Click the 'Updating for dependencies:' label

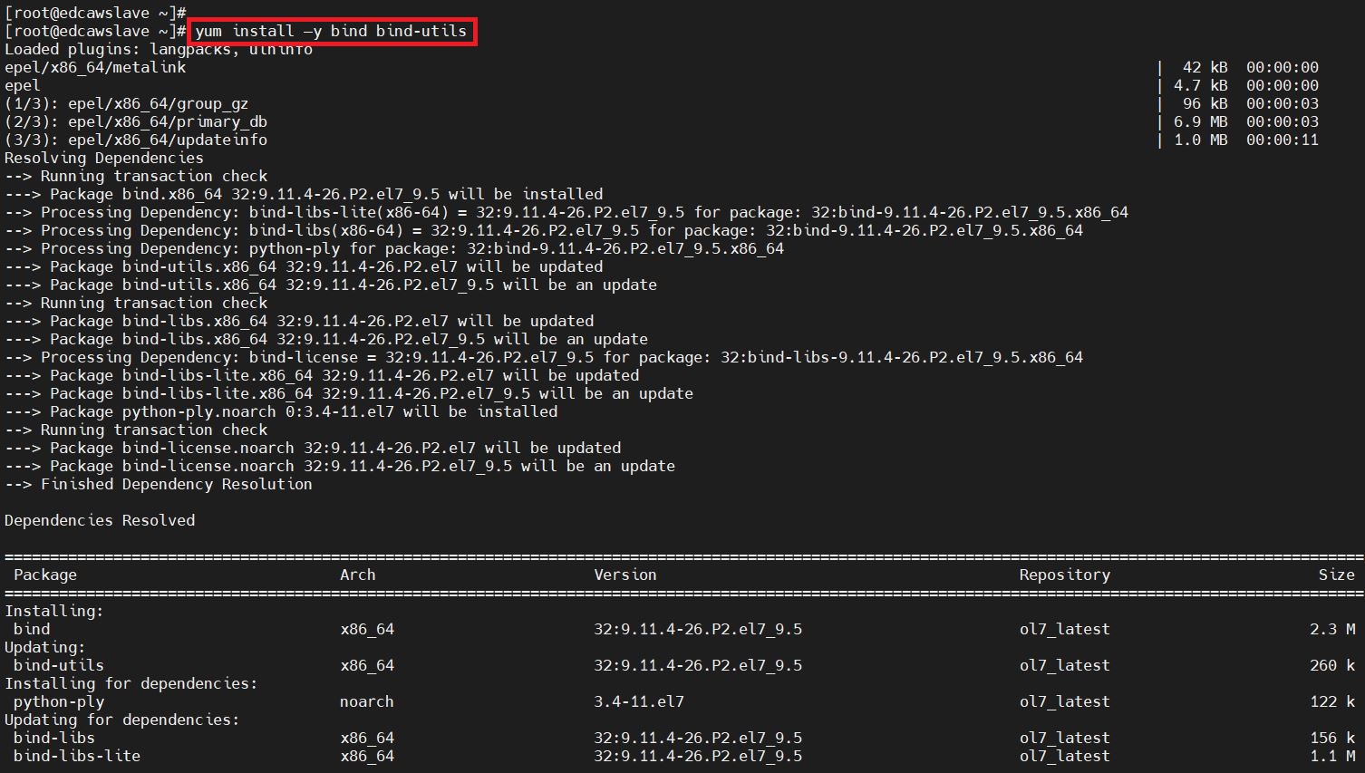(122, 720)
